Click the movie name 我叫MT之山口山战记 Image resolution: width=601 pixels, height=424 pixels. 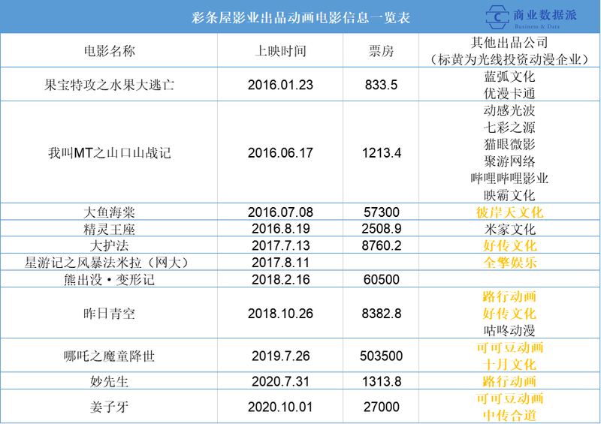109,153
